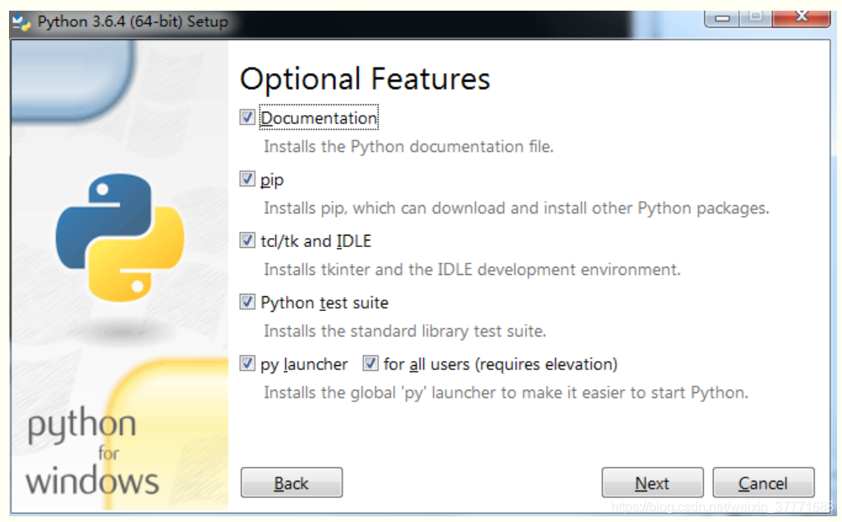Uncheck the py launcher checkbox
The image size is (842, 522).
(247, 364)
